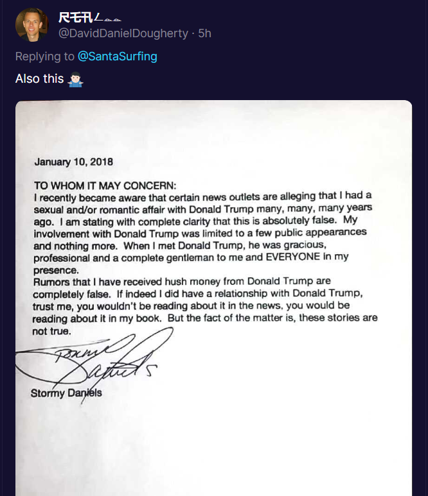The width and height of the screenshot is (428, 496).
Task: Open the attached letter image
Action: click(x=214, y=298)
